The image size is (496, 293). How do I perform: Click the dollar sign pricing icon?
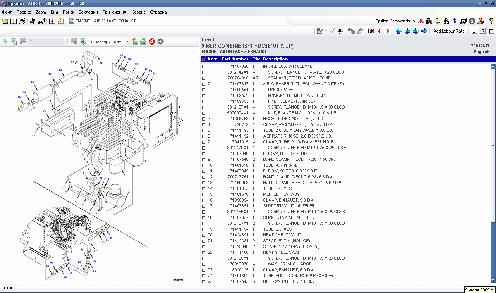pyautogui.click(x=454, y=21)
